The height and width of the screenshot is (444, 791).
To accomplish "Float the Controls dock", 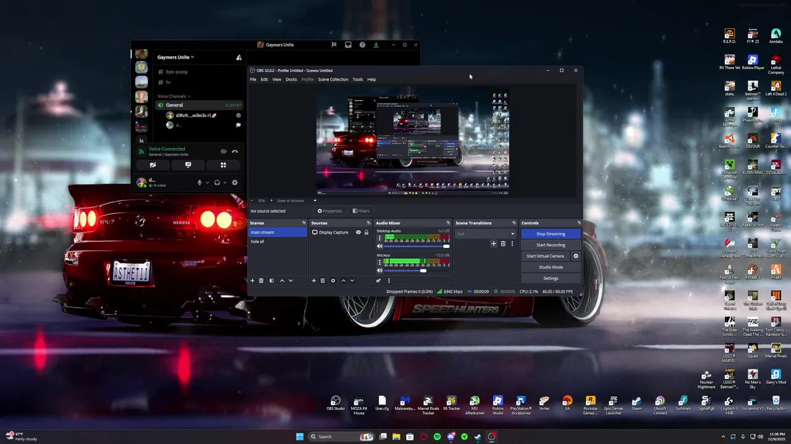I will [x=578, y=223].
